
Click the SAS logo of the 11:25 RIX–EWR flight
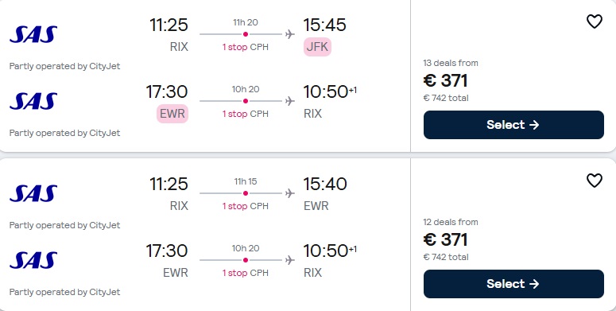(x=33, y=193)
